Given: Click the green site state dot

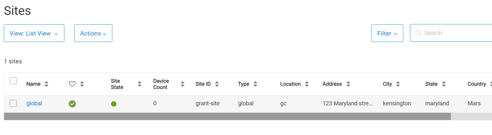Looking at the screenshot, I should (114, 104).
